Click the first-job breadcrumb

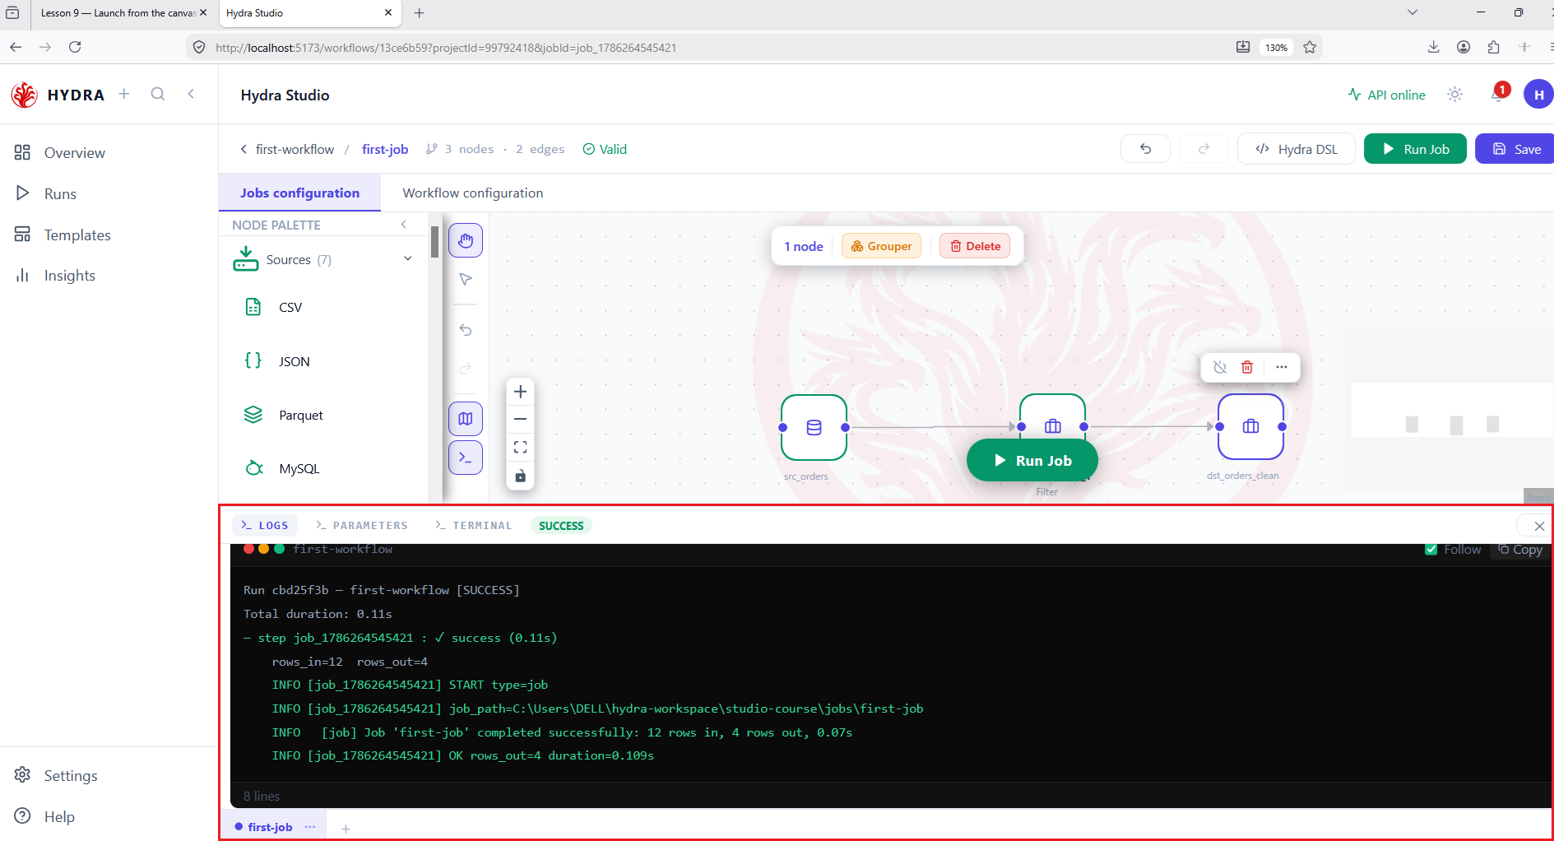point(385,149)
